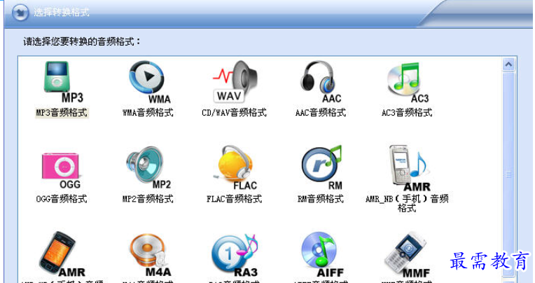Click the AC3音频格式 label
535x283 pixels.
(407, 113)
